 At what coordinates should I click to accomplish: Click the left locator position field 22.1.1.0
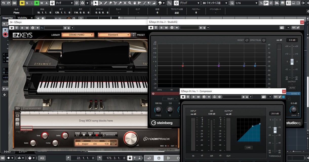[83, 158]
